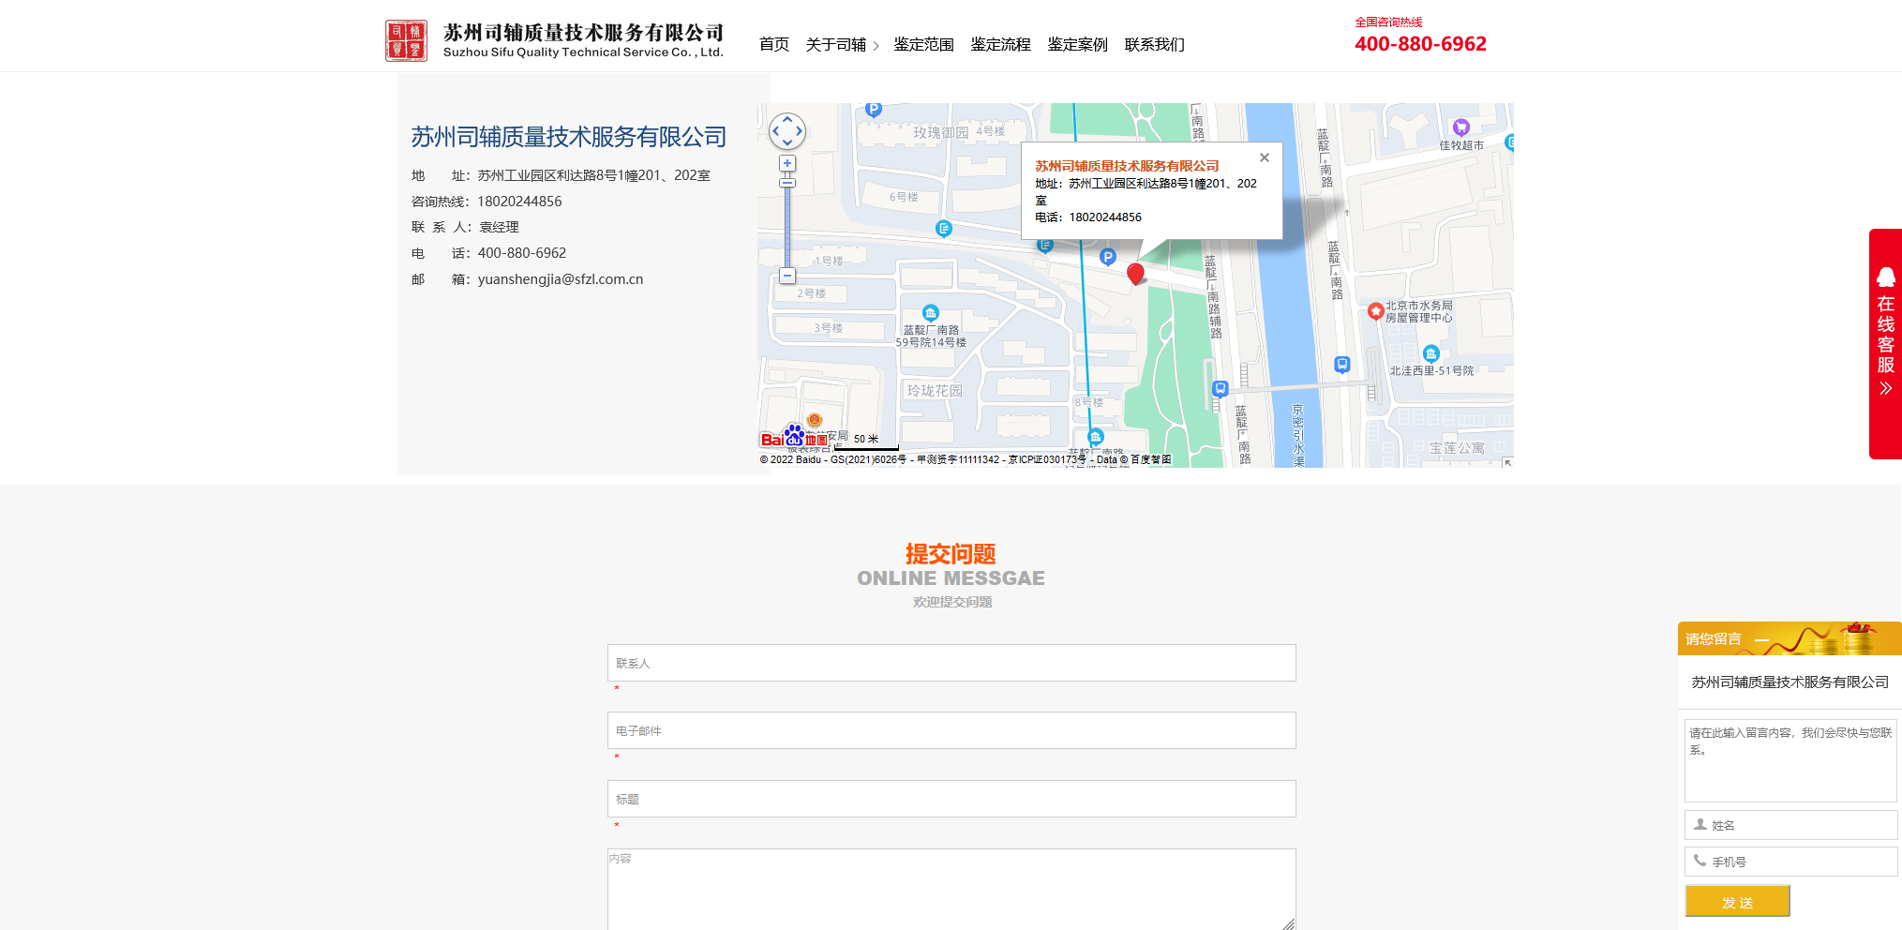Image resolution: width=1902 pixels, height=930 pixels.
Task: Go to 联系我们 page
Action: pos(1154,45)
